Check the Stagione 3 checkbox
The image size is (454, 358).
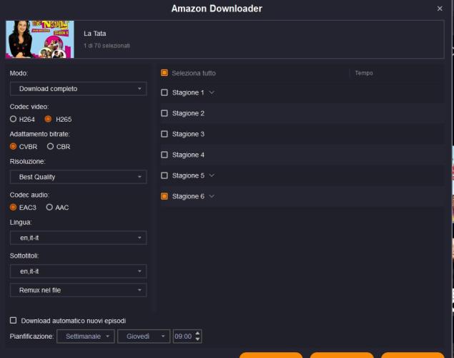click(x=164, y=134)
